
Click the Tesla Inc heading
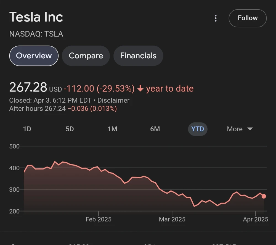point(36,17)
